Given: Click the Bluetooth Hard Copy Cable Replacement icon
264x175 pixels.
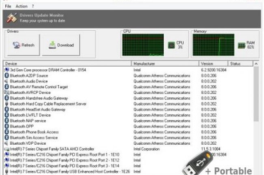Looking at the screenshot, I should (6, 104).
